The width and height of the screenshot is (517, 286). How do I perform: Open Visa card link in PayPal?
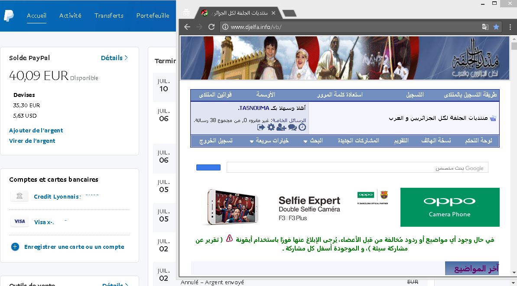[44, 222]
